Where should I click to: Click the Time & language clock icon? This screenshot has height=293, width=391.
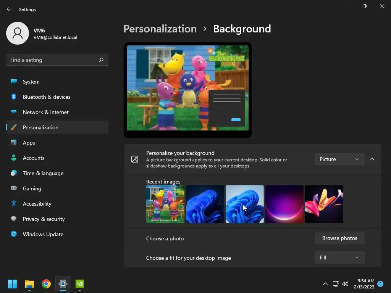click(14, 173)
